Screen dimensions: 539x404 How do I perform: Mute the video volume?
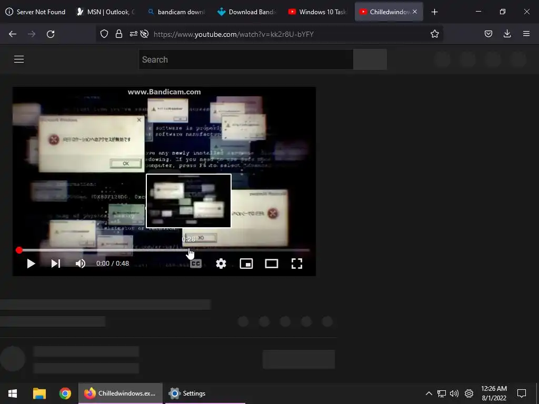point(81,264)
